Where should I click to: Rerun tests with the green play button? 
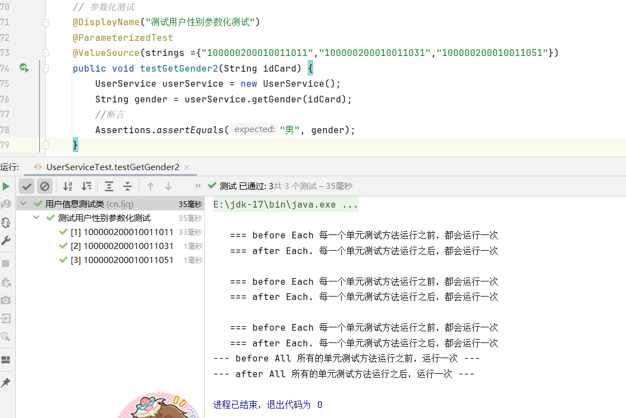6,186
